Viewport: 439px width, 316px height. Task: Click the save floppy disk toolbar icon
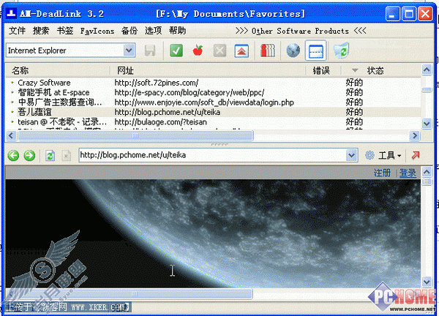point(150,50)
